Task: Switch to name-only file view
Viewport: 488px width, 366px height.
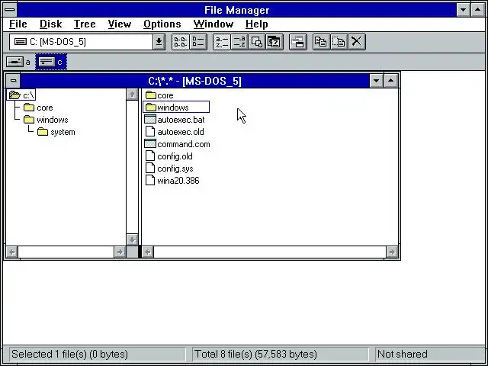Action: (x=180, y=42)
